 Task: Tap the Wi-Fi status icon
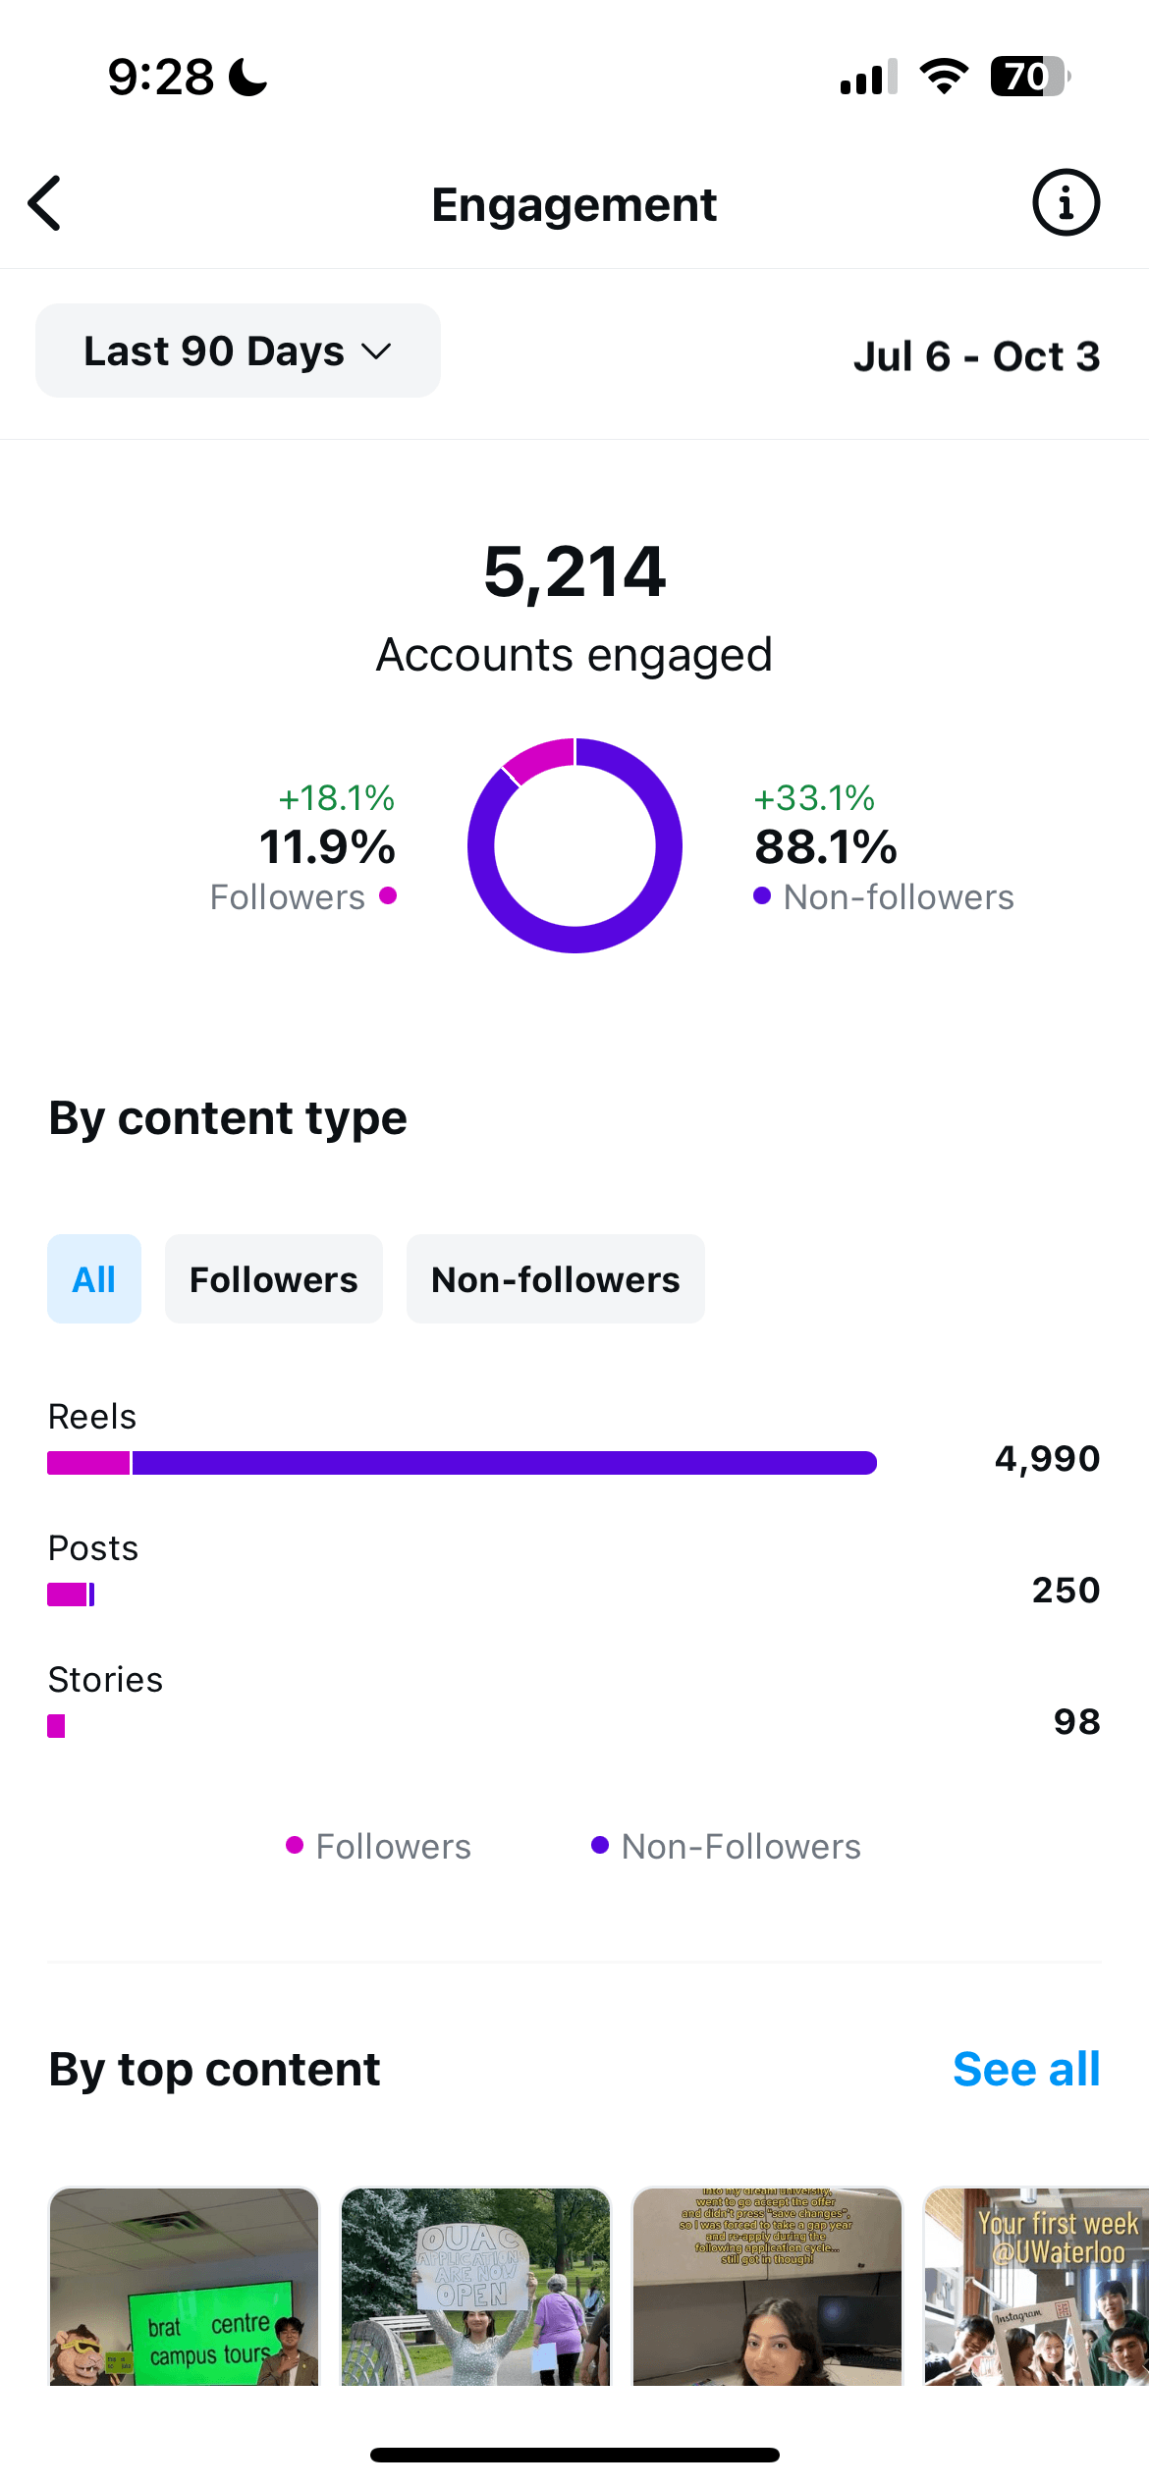tap(944, 77)
